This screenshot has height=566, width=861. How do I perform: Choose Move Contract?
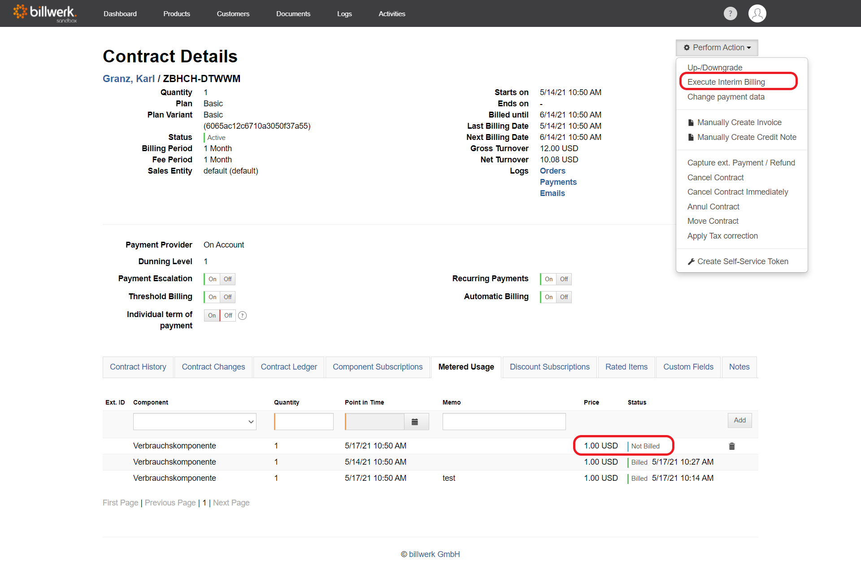pyautogui.click(x=713, y=221)
